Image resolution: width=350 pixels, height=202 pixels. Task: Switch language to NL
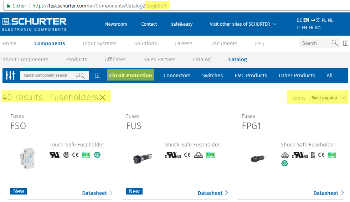[331, 20]
